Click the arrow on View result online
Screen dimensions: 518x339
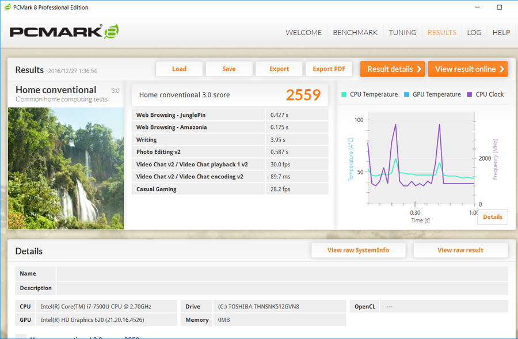[501, 69]
